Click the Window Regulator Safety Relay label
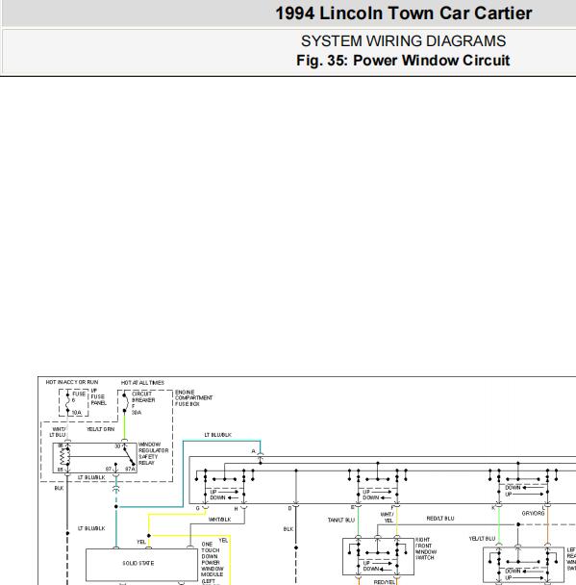Viewport: 576px width, 585px height. pos(154,454)
